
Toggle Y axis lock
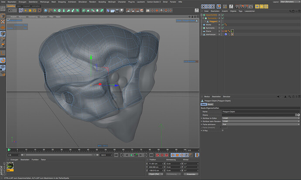click(x=208, y=7)
